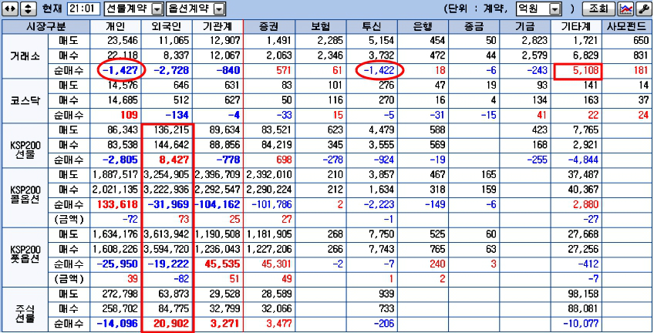Click the left-right arrows icon
This screenshot has height=333, width=654.
(10, 8)
